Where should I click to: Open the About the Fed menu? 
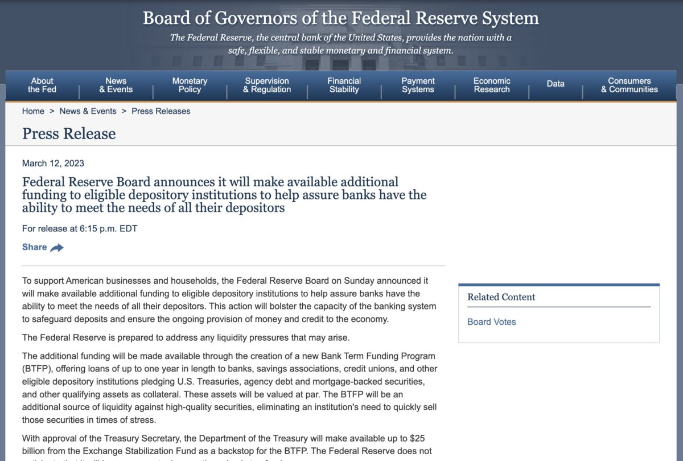click(42, 85)
